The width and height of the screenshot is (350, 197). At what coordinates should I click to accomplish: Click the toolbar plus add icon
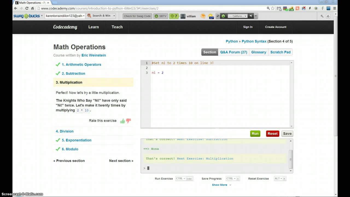coord(328,16)
